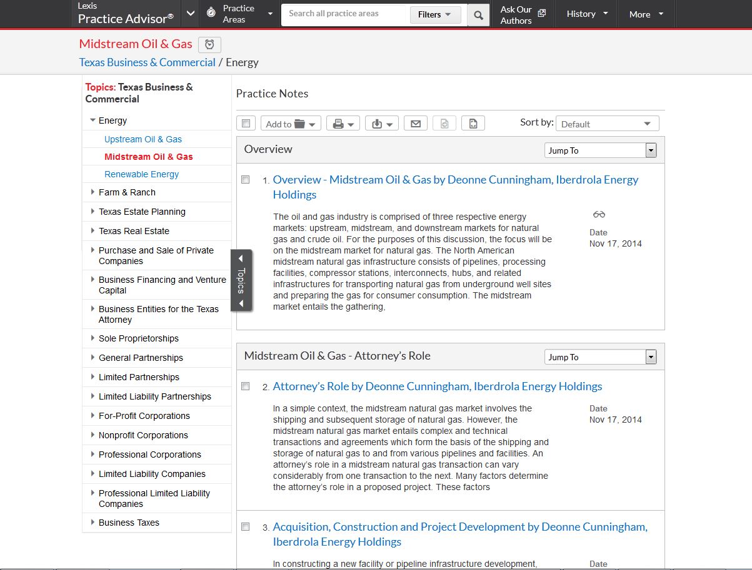This screenshot has height=570, width=752.
Task: Click the search magnifying glass icon
Action: pyautogui.click(x=478, y=15)
